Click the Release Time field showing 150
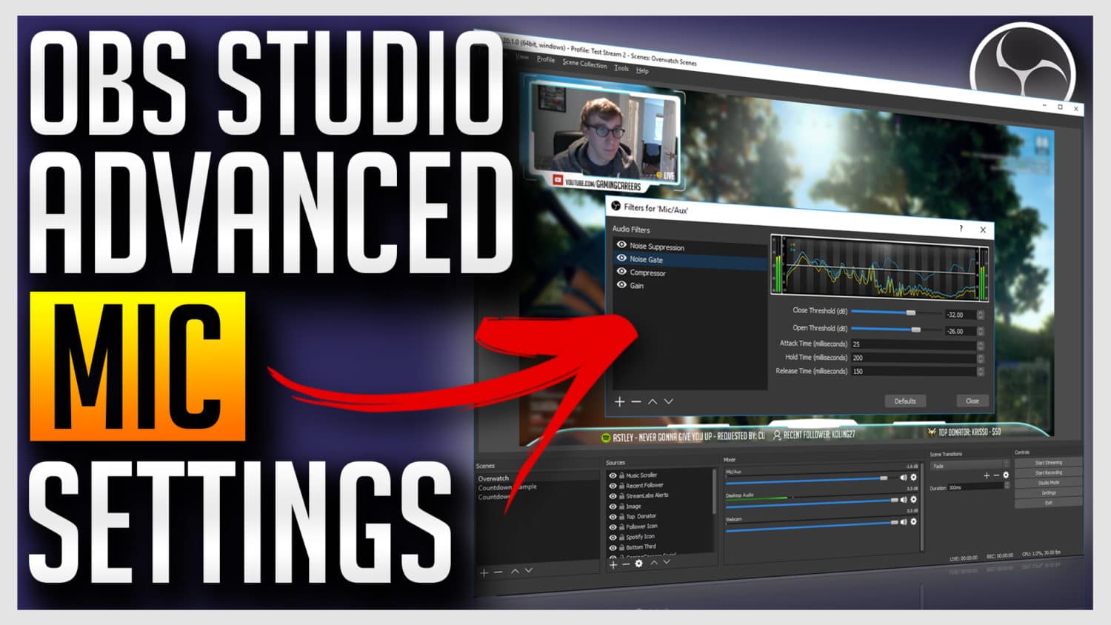Viewport: 1111px width, 625px height. click(x=914, y=372)
